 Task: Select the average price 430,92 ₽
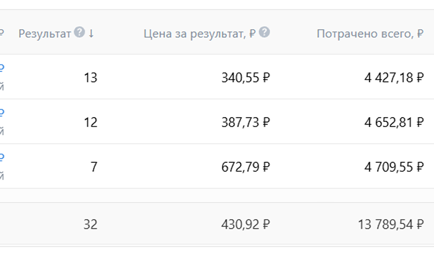(246, 224)
